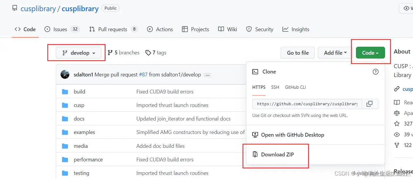Open commit 'Updated join_iterator and functional docs'
Image resolution: width=413 pixels, height=179 pixels.
click(x=183, y=119)
